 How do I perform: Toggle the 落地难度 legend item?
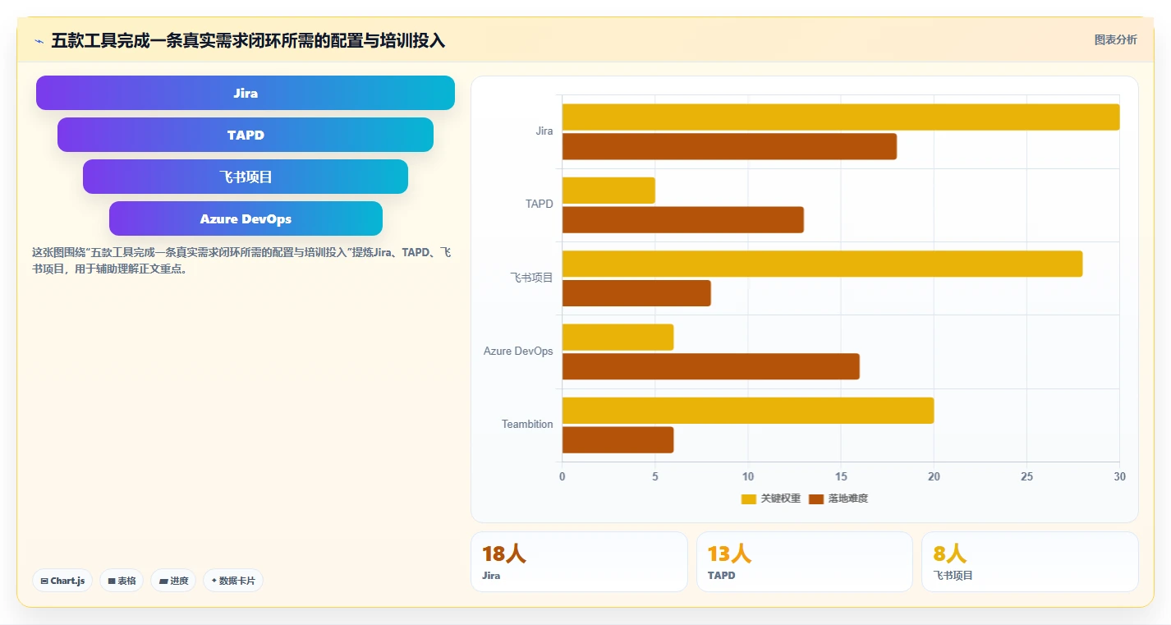838,499
